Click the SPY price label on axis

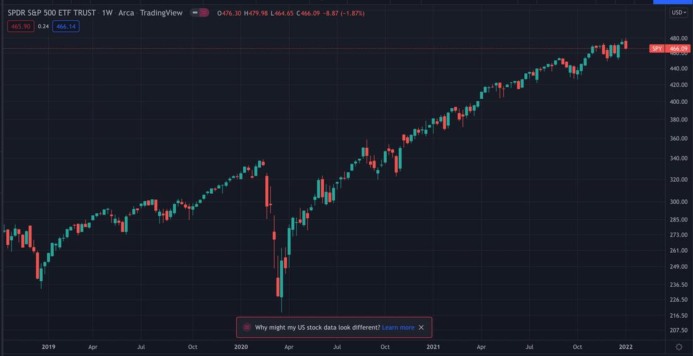point(657,48)
